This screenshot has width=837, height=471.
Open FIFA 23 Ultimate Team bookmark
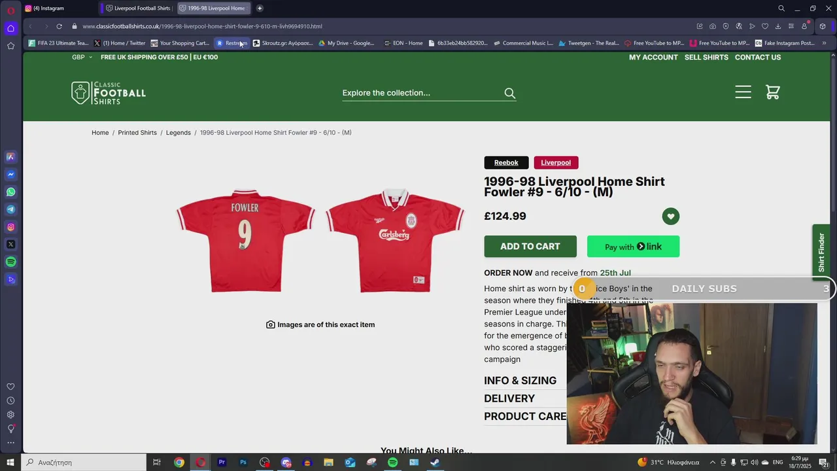[x=58, y=43]
